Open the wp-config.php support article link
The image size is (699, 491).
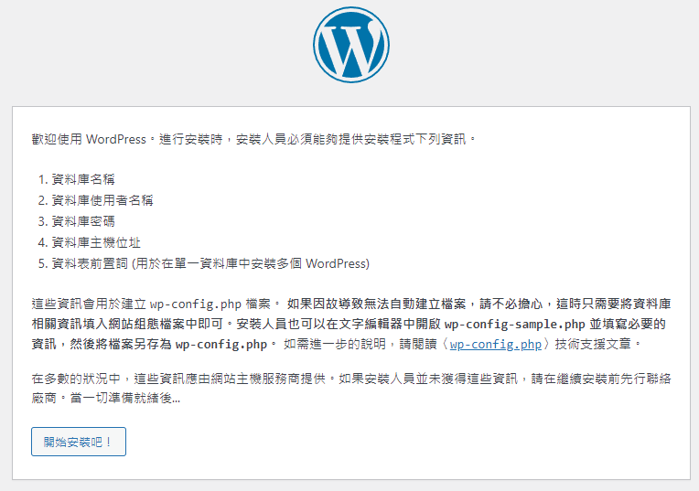pos(496,345)
